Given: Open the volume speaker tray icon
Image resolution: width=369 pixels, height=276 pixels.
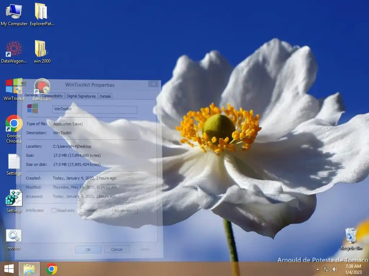Looking at the screenshot, I should coord(335,269).
